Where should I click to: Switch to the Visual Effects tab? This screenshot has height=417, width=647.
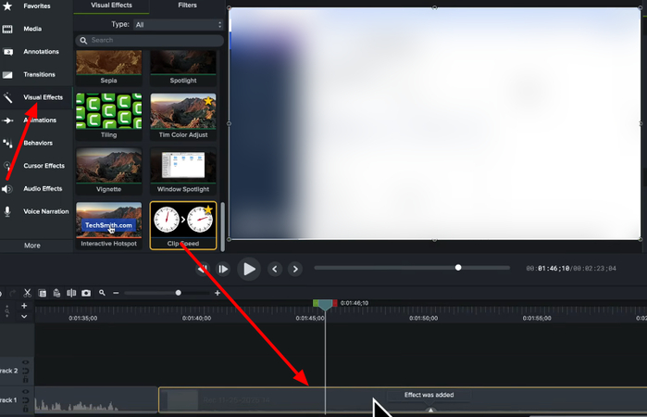111,6
